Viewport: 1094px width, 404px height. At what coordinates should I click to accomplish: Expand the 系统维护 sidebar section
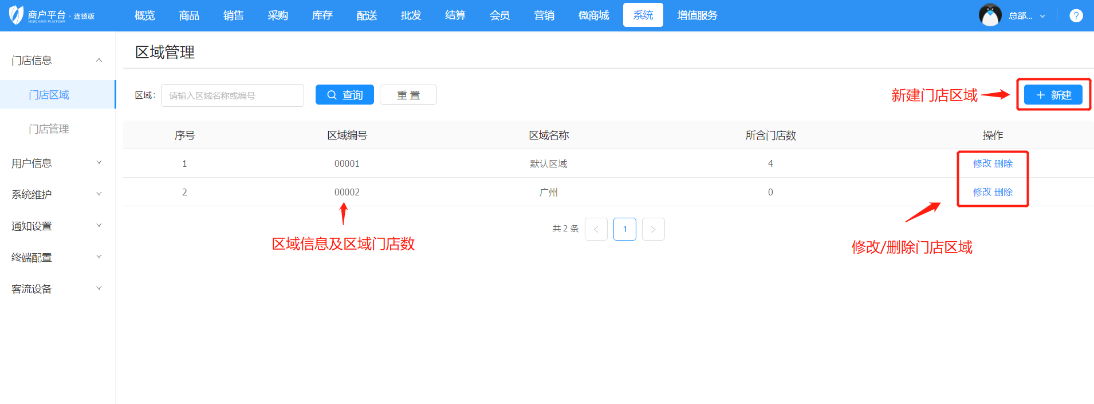point(57,195)
